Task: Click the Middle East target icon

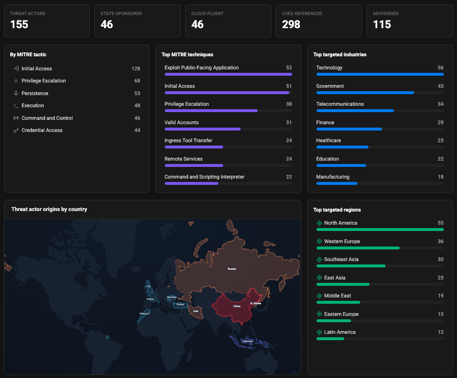Action: pyautogui.click(x=319, y=296)
